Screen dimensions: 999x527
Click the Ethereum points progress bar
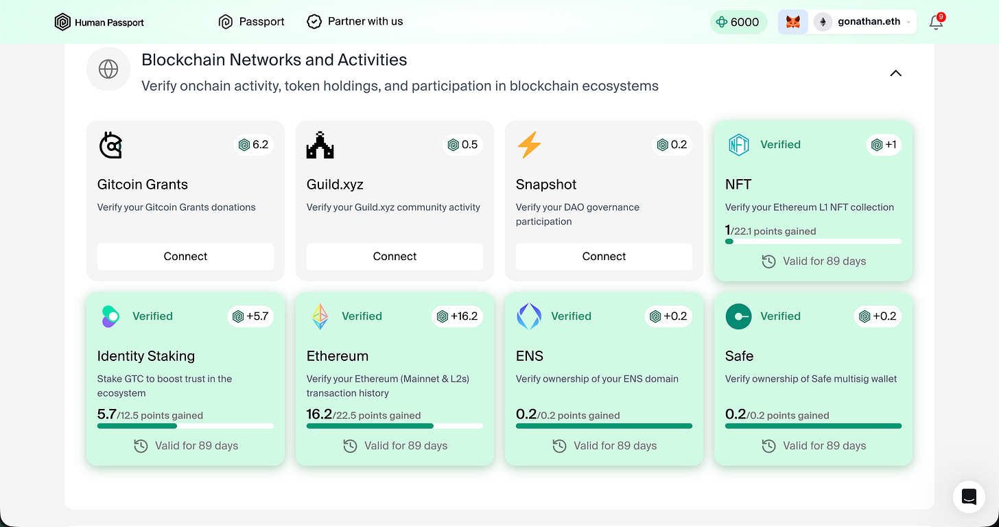click(395, 426)
